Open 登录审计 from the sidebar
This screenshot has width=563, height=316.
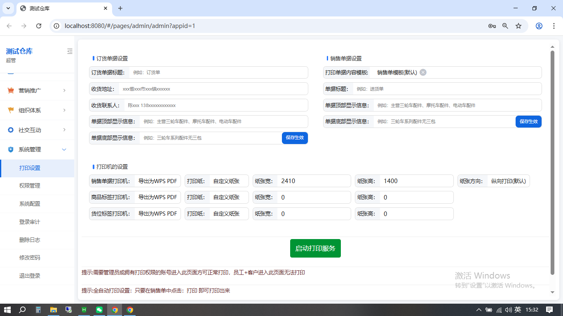[x=30, y=222]
